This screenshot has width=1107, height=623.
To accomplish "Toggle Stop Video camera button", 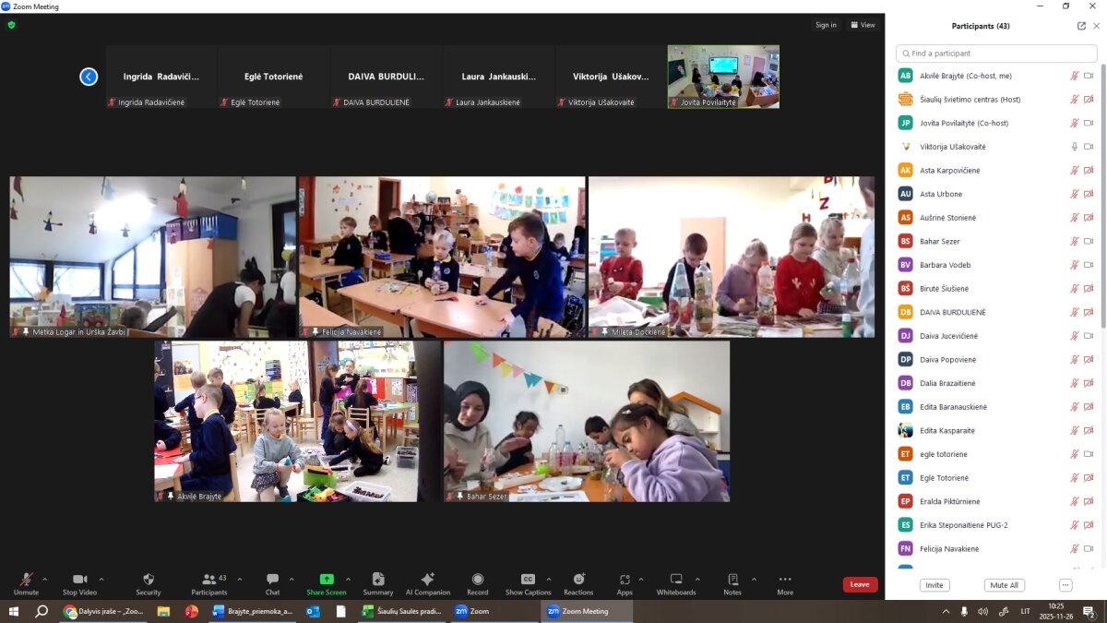I will click(79, 580).
